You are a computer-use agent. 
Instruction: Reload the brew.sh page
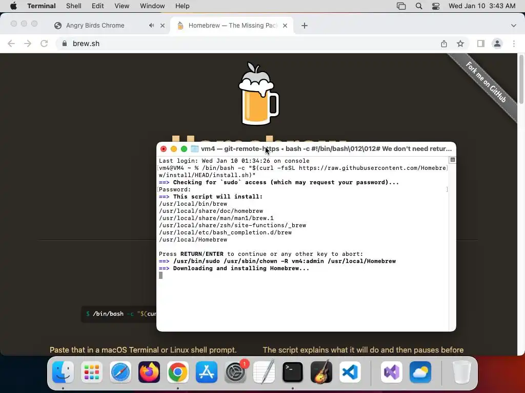tap(44, 43)
